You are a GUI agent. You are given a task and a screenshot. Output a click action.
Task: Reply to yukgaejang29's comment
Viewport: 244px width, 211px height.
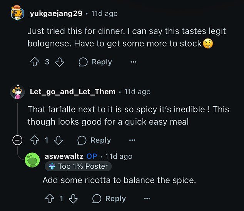pos(95,62)
